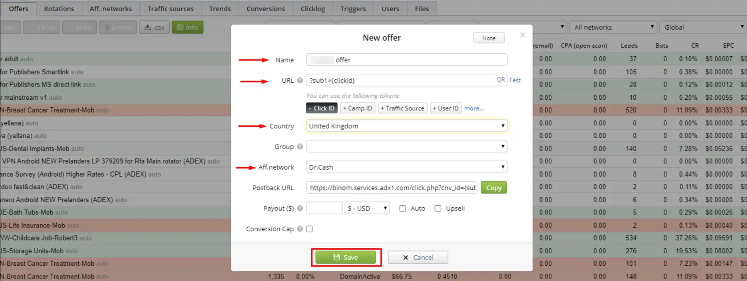Click the Note button in dialog
This screenshot has height=281, width=747.
(489, 38)
